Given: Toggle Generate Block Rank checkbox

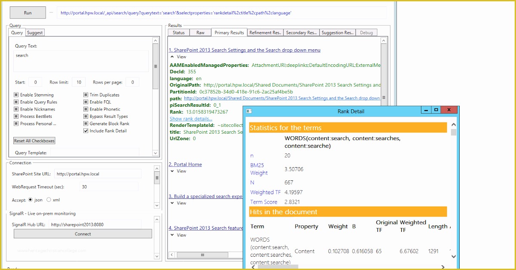Looking at the screenshot, I should (86, 123).
